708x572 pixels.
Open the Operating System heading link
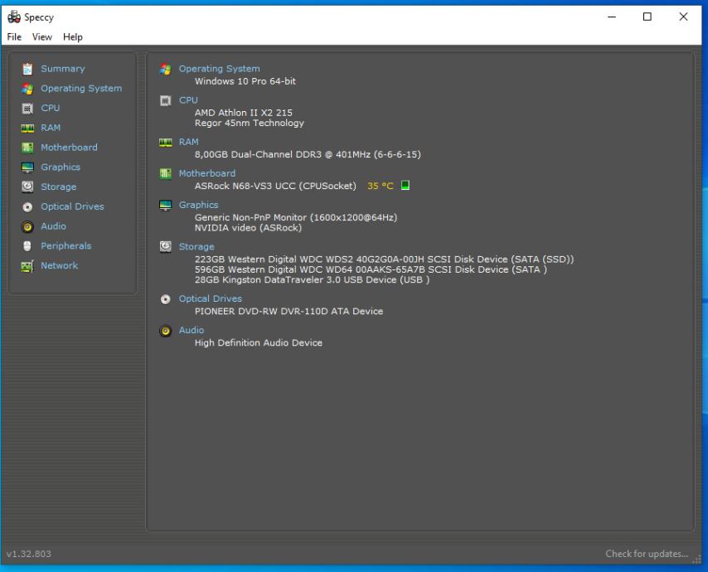219,69
